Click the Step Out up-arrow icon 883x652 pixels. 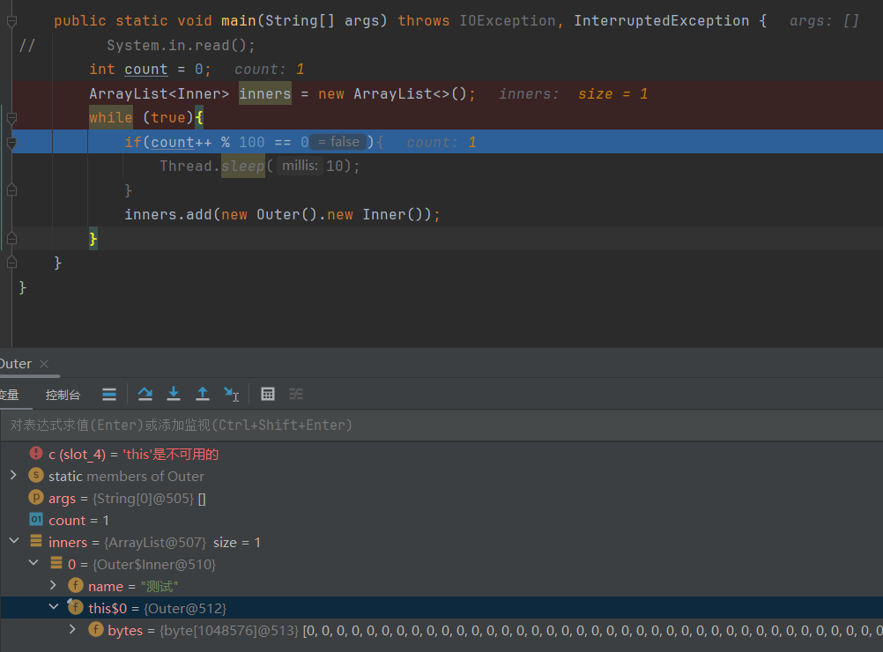[202, 394]
